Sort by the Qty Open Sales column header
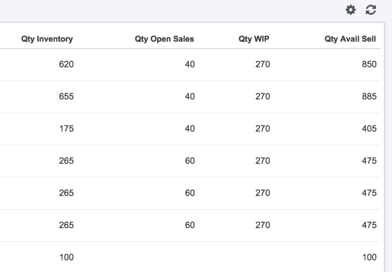Viewport: 392px width, 272px height. click(164, 38)
